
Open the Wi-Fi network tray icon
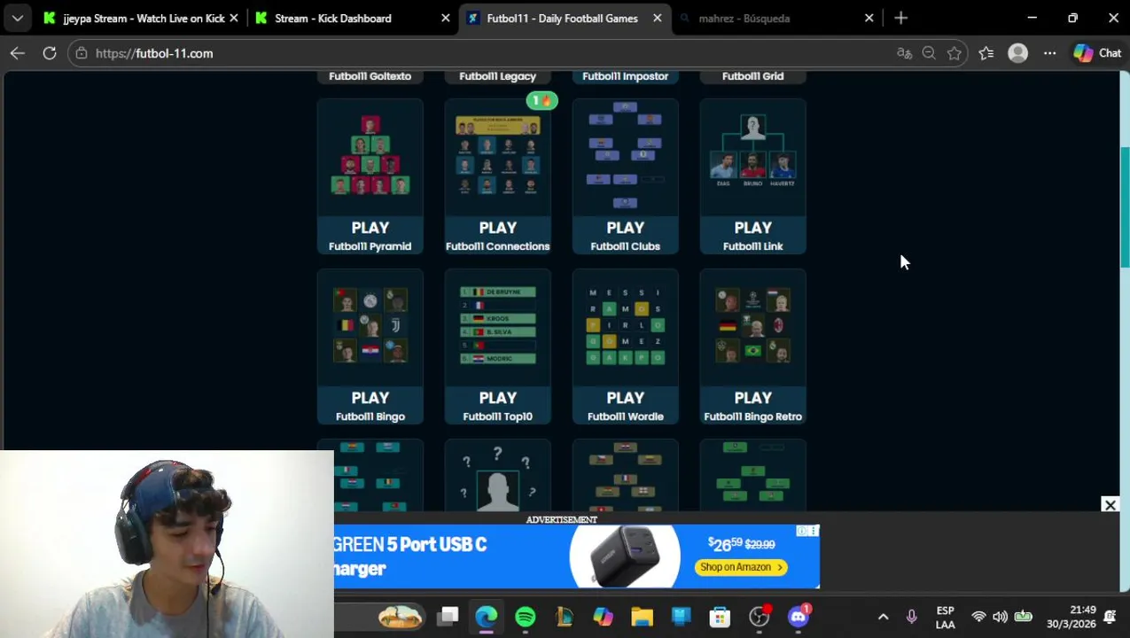pyautogui.click(x=978, y=618)
